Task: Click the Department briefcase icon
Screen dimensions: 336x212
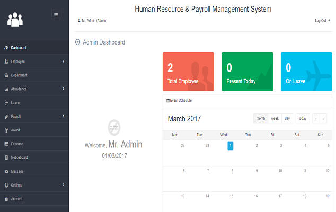Action: click(6, 75)
